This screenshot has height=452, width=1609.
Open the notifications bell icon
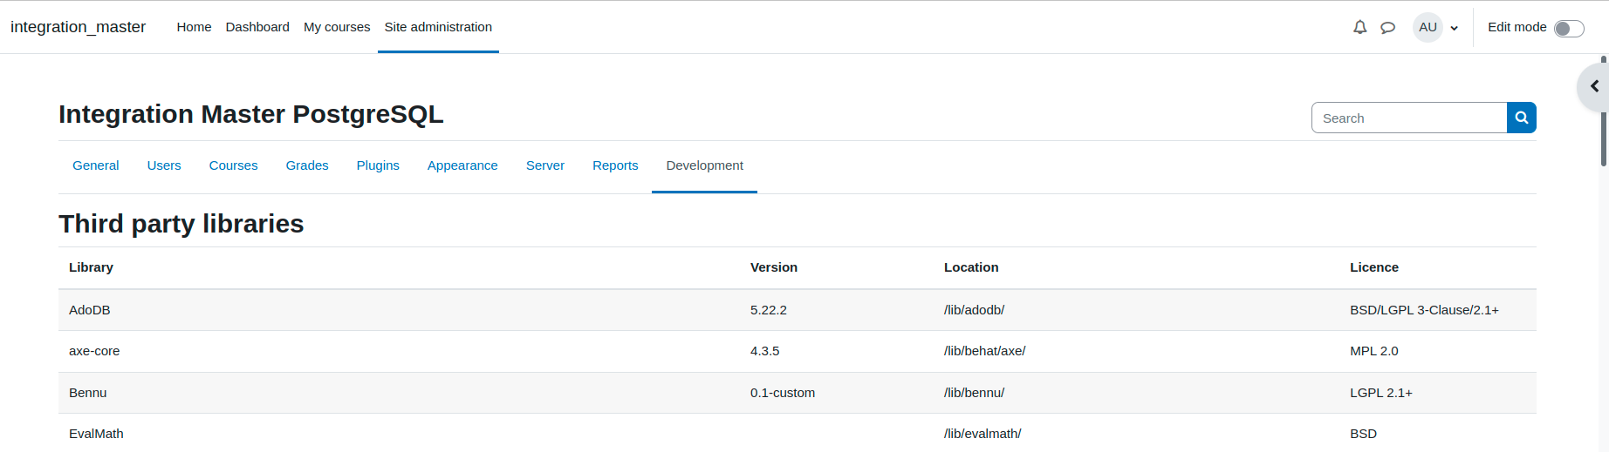[x=1359, y=27]
